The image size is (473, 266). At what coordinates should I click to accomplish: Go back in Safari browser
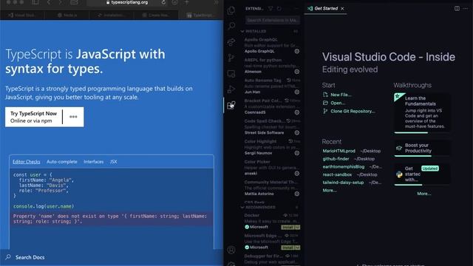(x=49, y=2)
